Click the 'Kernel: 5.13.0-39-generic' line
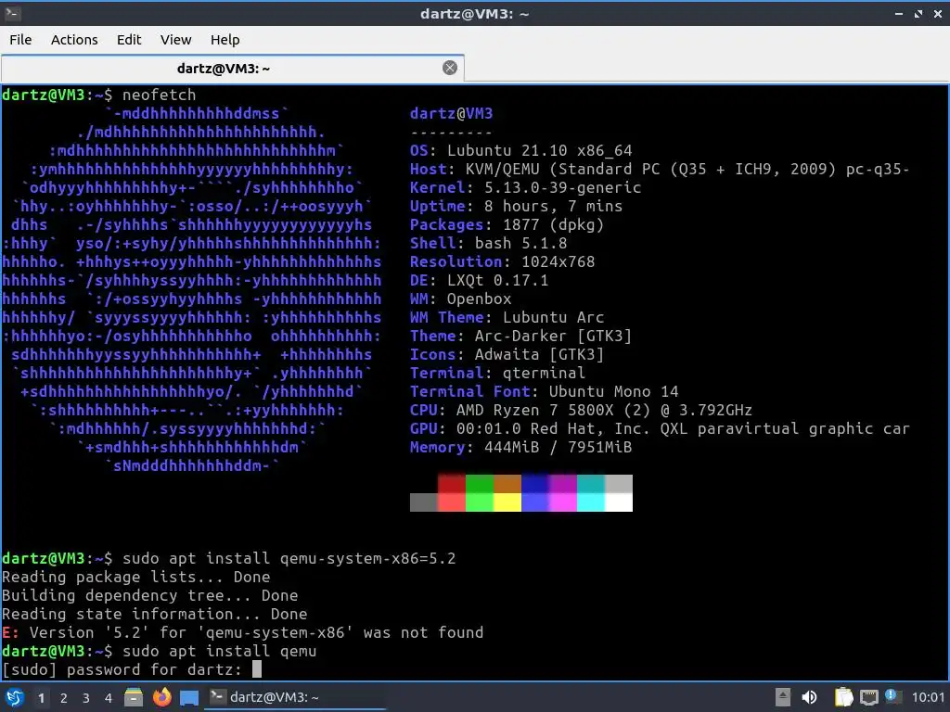 (x=525, y=187)
